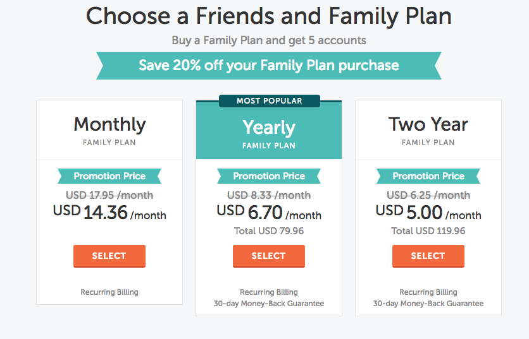Select the Two Year family plan
This screenshot has height=339, width=529.
point(428,256)
